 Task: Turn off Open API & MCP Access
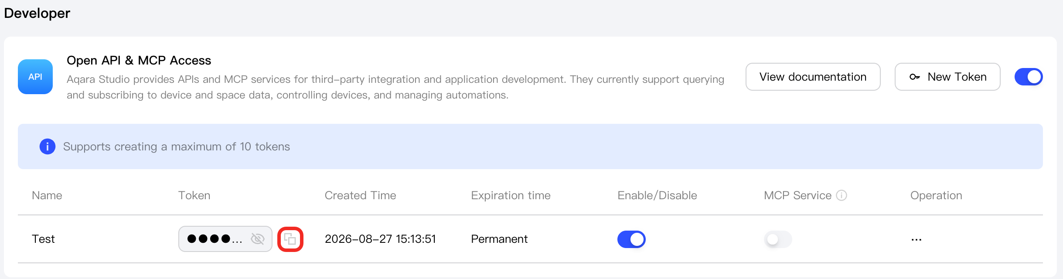(x=1029, y=77)
